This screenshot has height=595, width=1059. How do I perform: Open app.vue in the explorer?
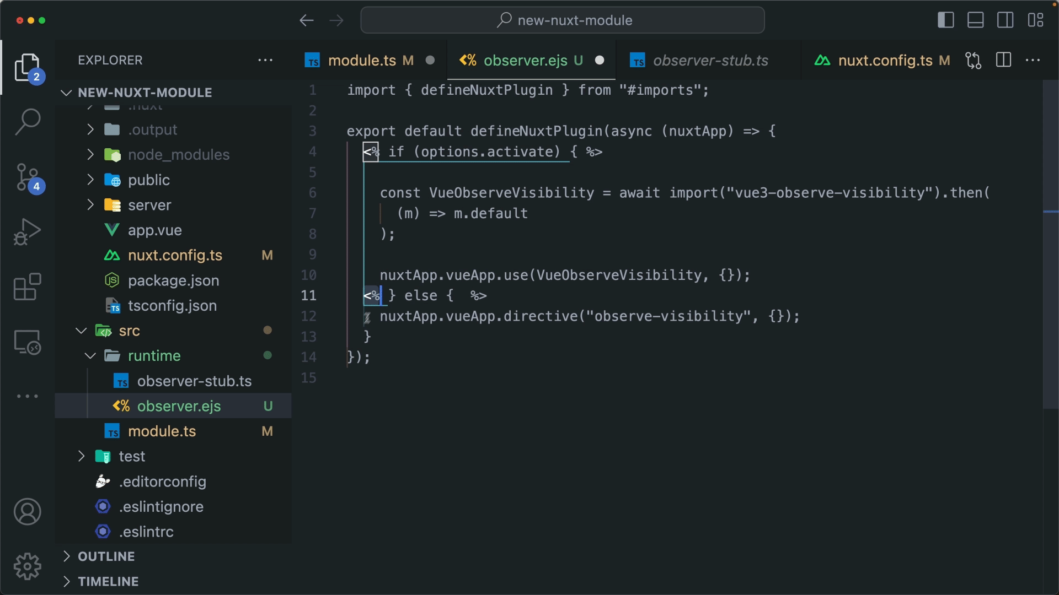174,230
